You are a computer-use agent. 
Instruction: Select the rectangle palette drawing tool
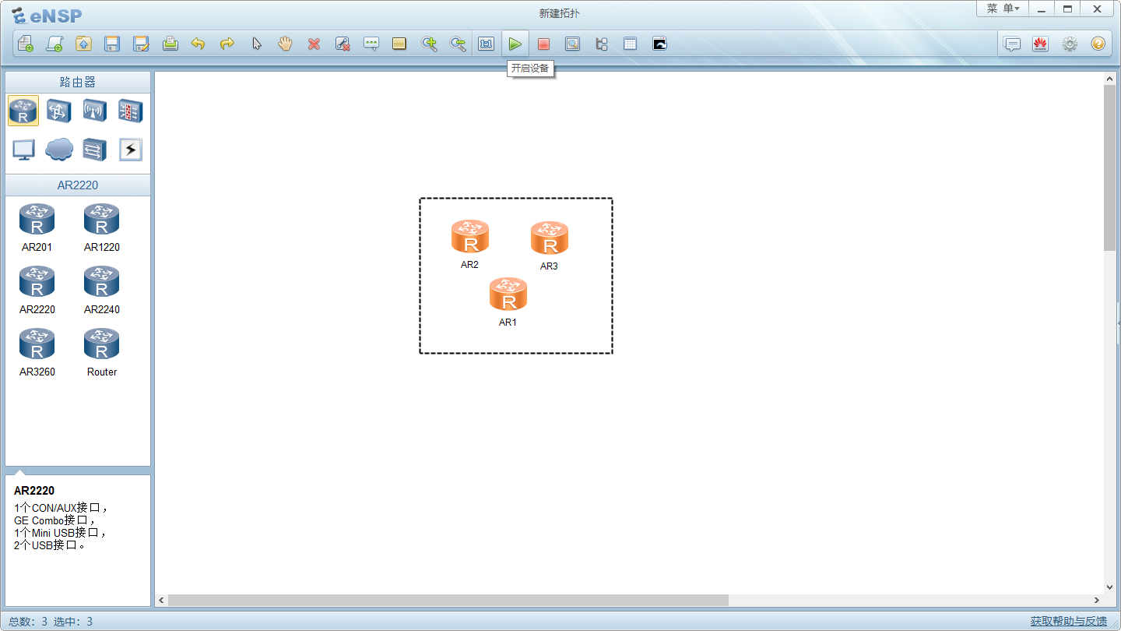pos(399,44)
